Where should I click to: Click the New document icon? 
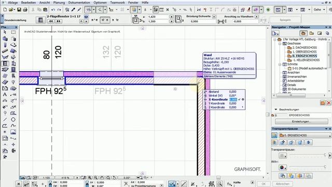(5, 10)
